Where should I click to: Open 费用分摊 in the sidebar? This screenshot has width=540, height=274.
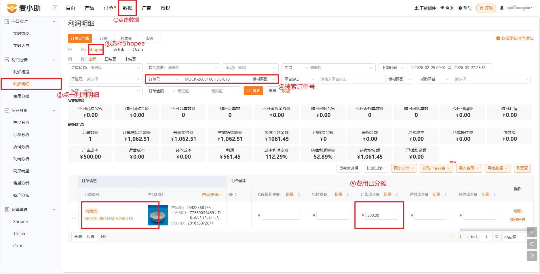coord(21,96)
